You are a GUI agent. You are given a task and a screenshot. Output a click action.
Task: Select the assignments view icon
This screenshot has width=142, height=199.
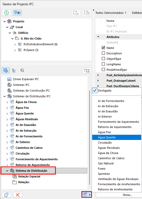click(6, 70)
